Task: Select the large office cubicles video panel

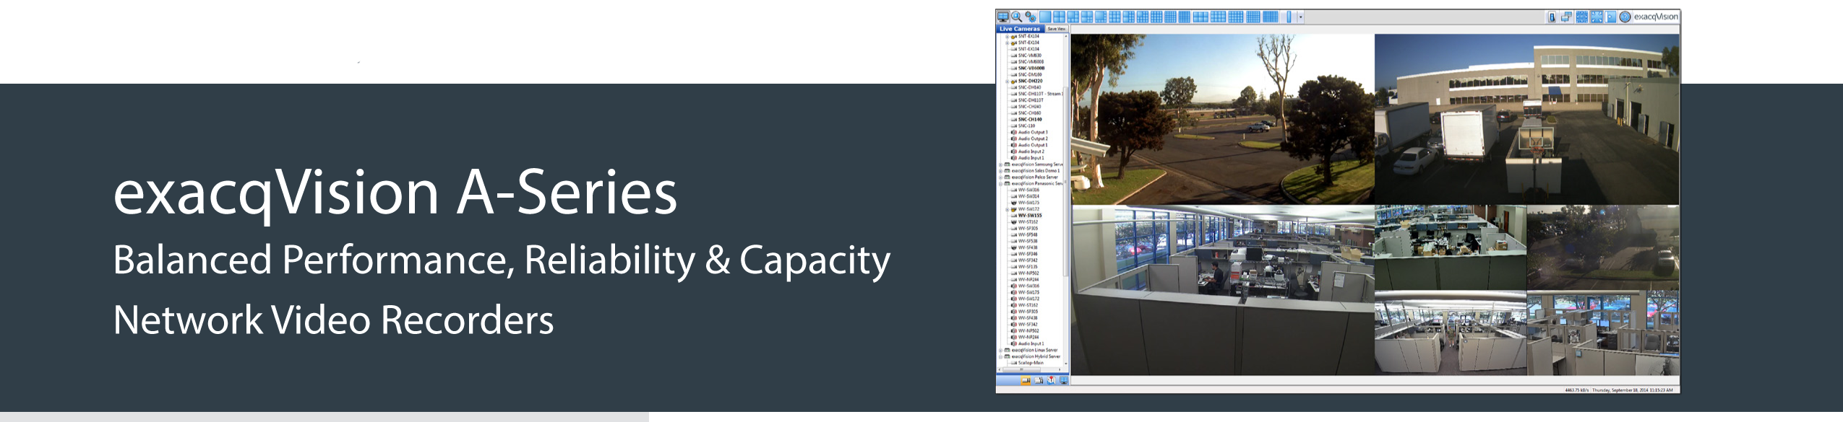Action: tap(1221, 290)
